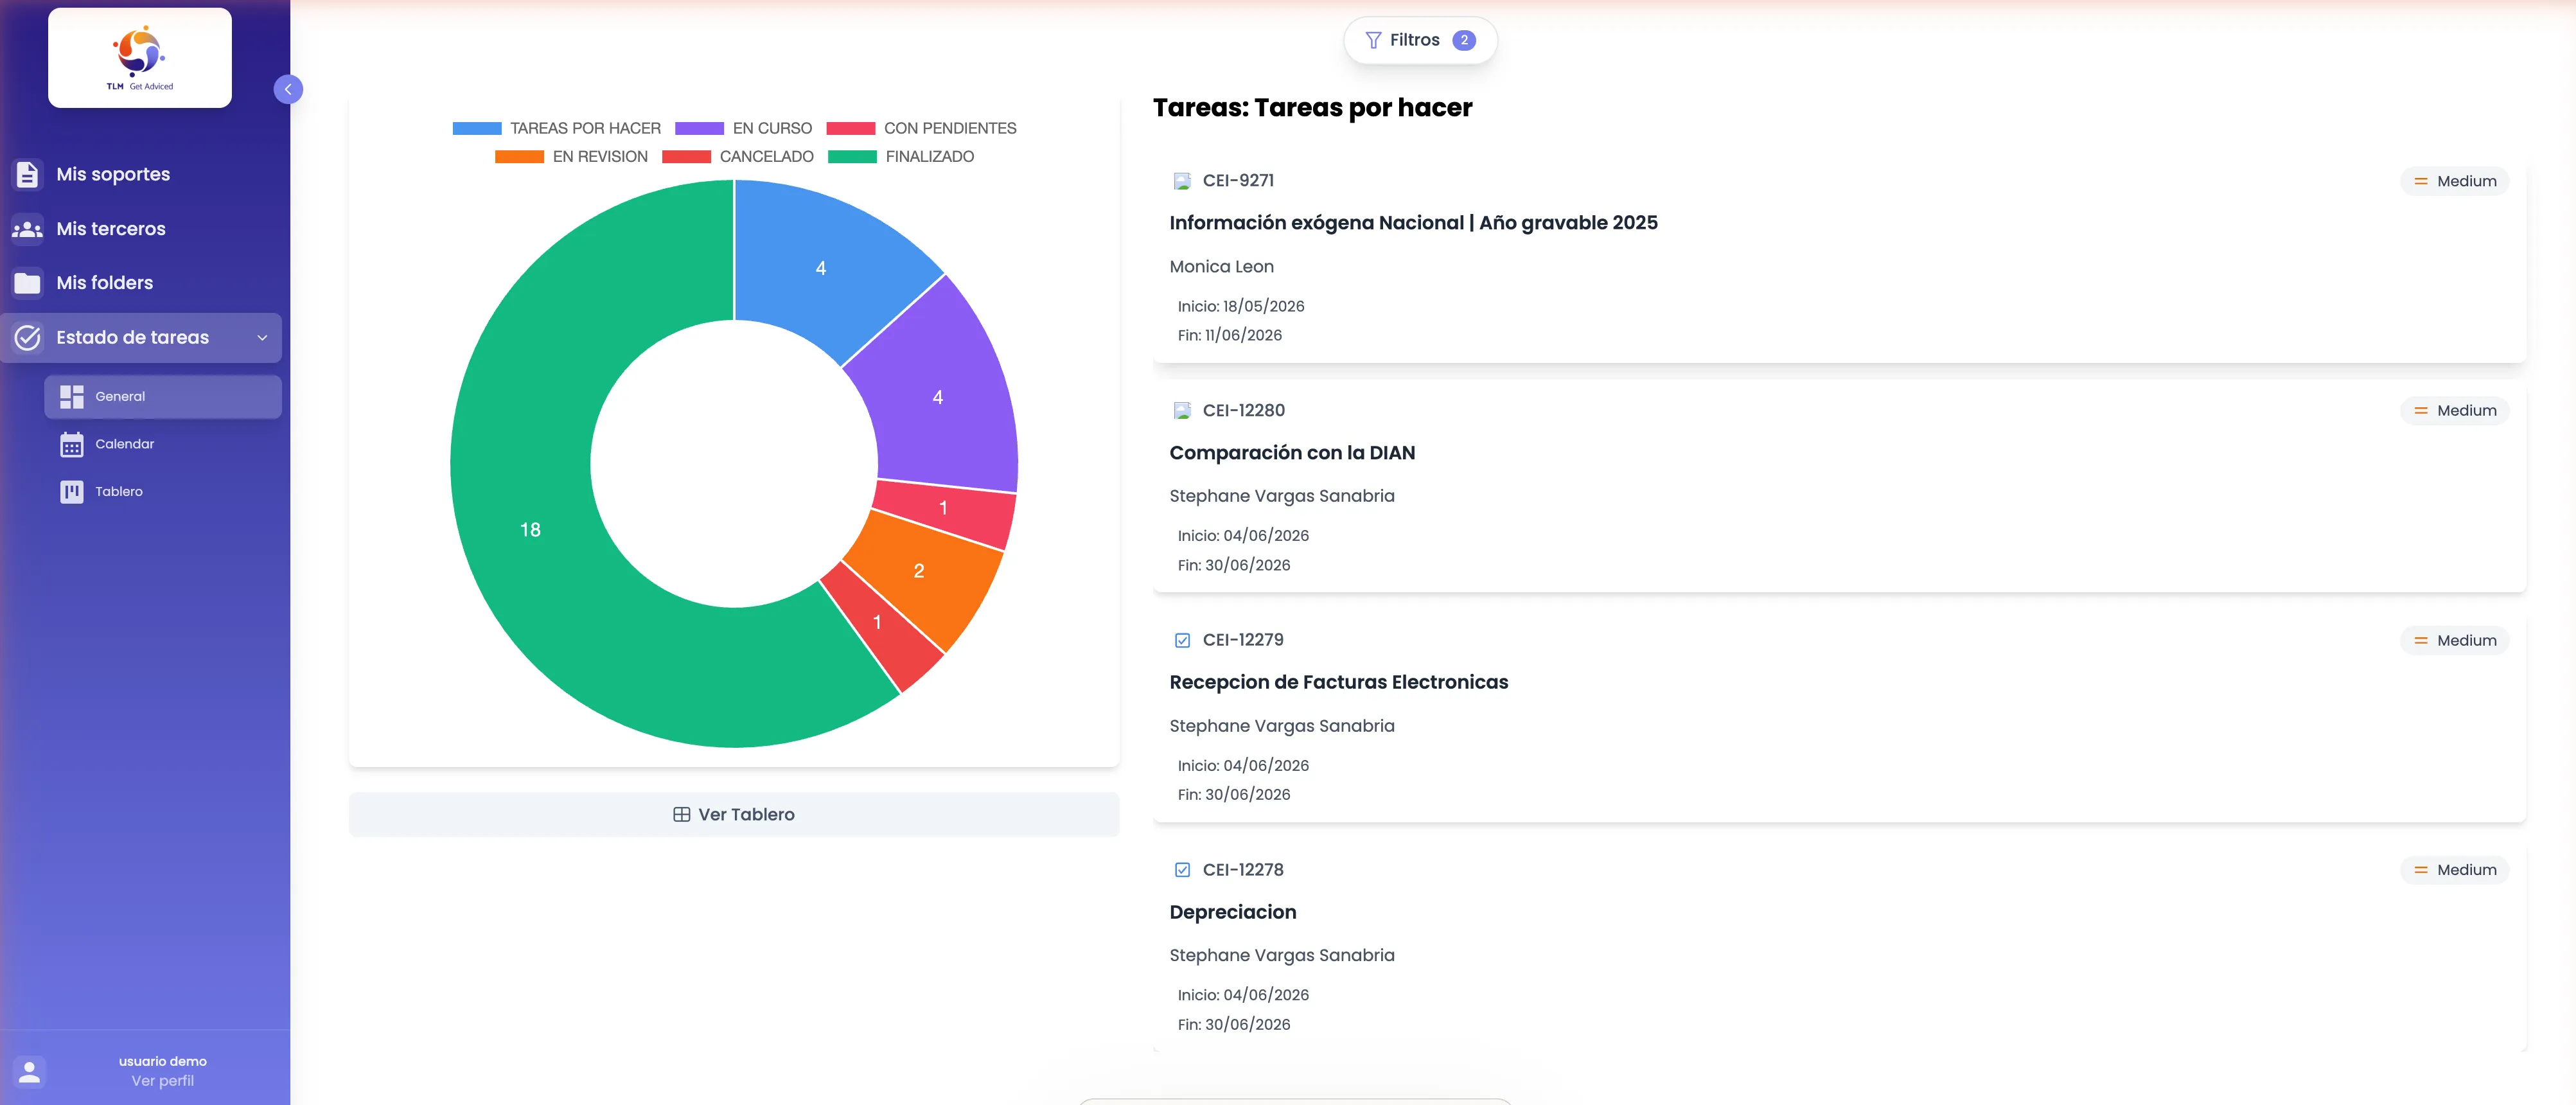Click the CEI-12280 task ID

1243,411
